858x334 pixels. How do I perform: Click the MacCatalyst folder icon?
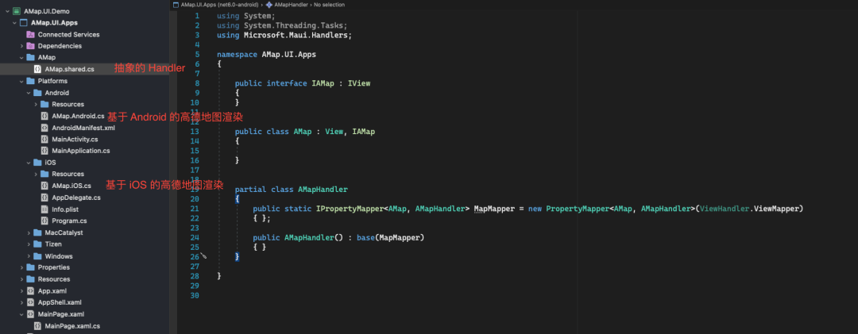click(x=38, y=233)
